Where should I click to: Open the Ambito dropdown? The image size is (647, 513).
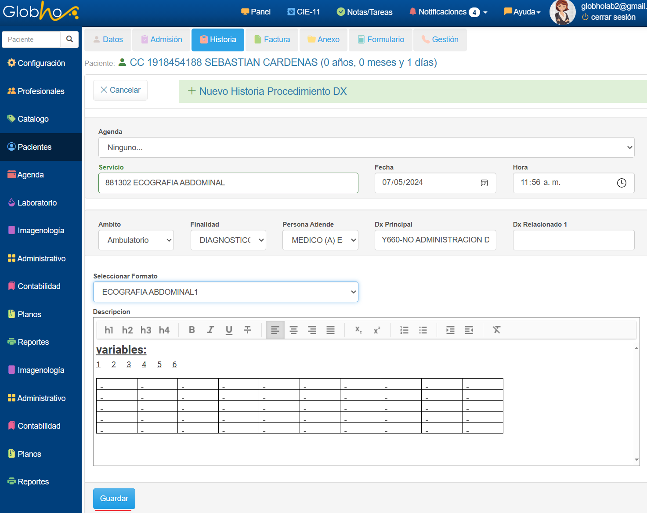(x=136, y=240)
